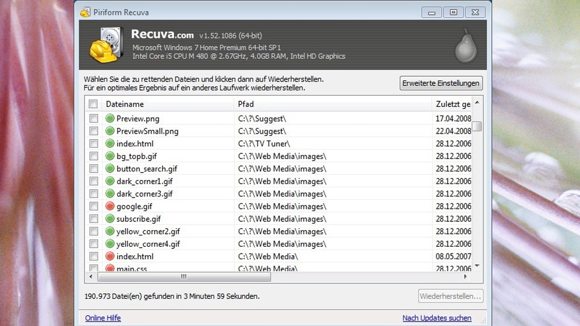The width and height of the screenshot is (580, 326).
Task: Select the bg_topb.gif checkbox
Action: coord(93,156)
